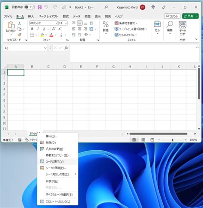Increase font size with larger A icon
This screenshot has height=208, width=203.
pyautogui.click(x=54, y=29)
